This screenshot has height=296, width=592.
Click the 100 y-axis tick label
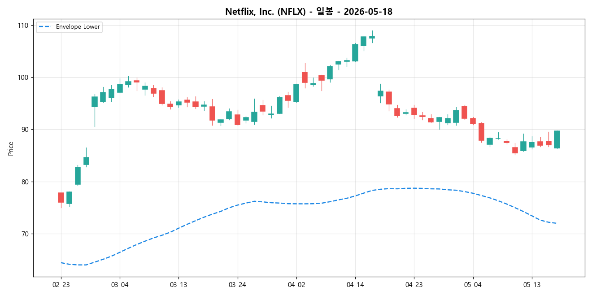23,77
